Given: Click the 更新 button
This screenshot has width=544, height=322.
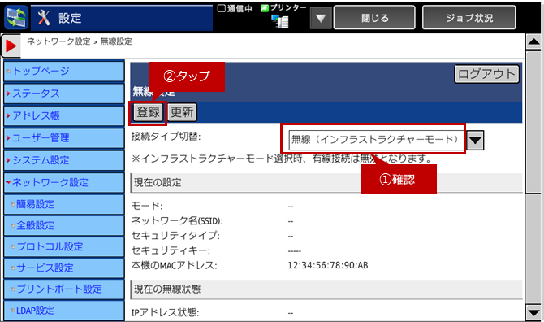Looking at the screenshot, I should [x=182, y=112].
